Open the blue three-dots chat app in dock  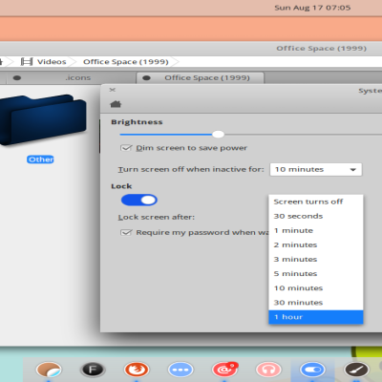coord(180,370)
